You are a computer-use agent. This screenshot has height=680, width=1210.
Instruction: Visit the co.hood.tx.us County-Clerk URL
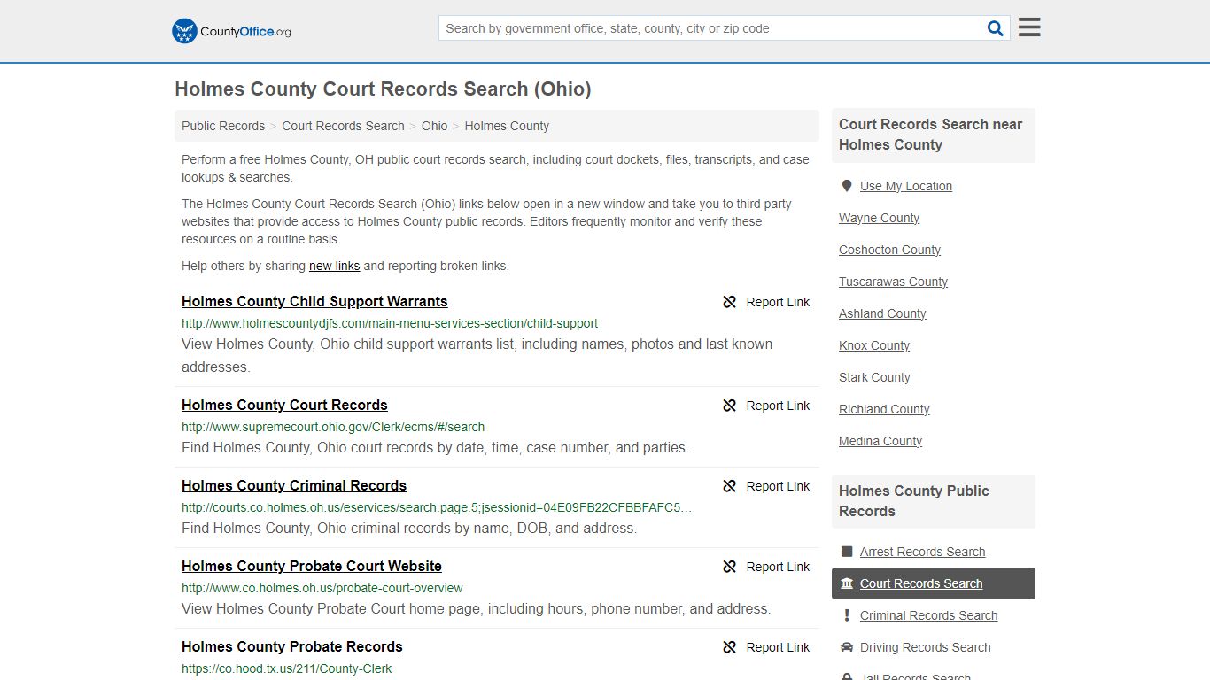click(286, 668)
